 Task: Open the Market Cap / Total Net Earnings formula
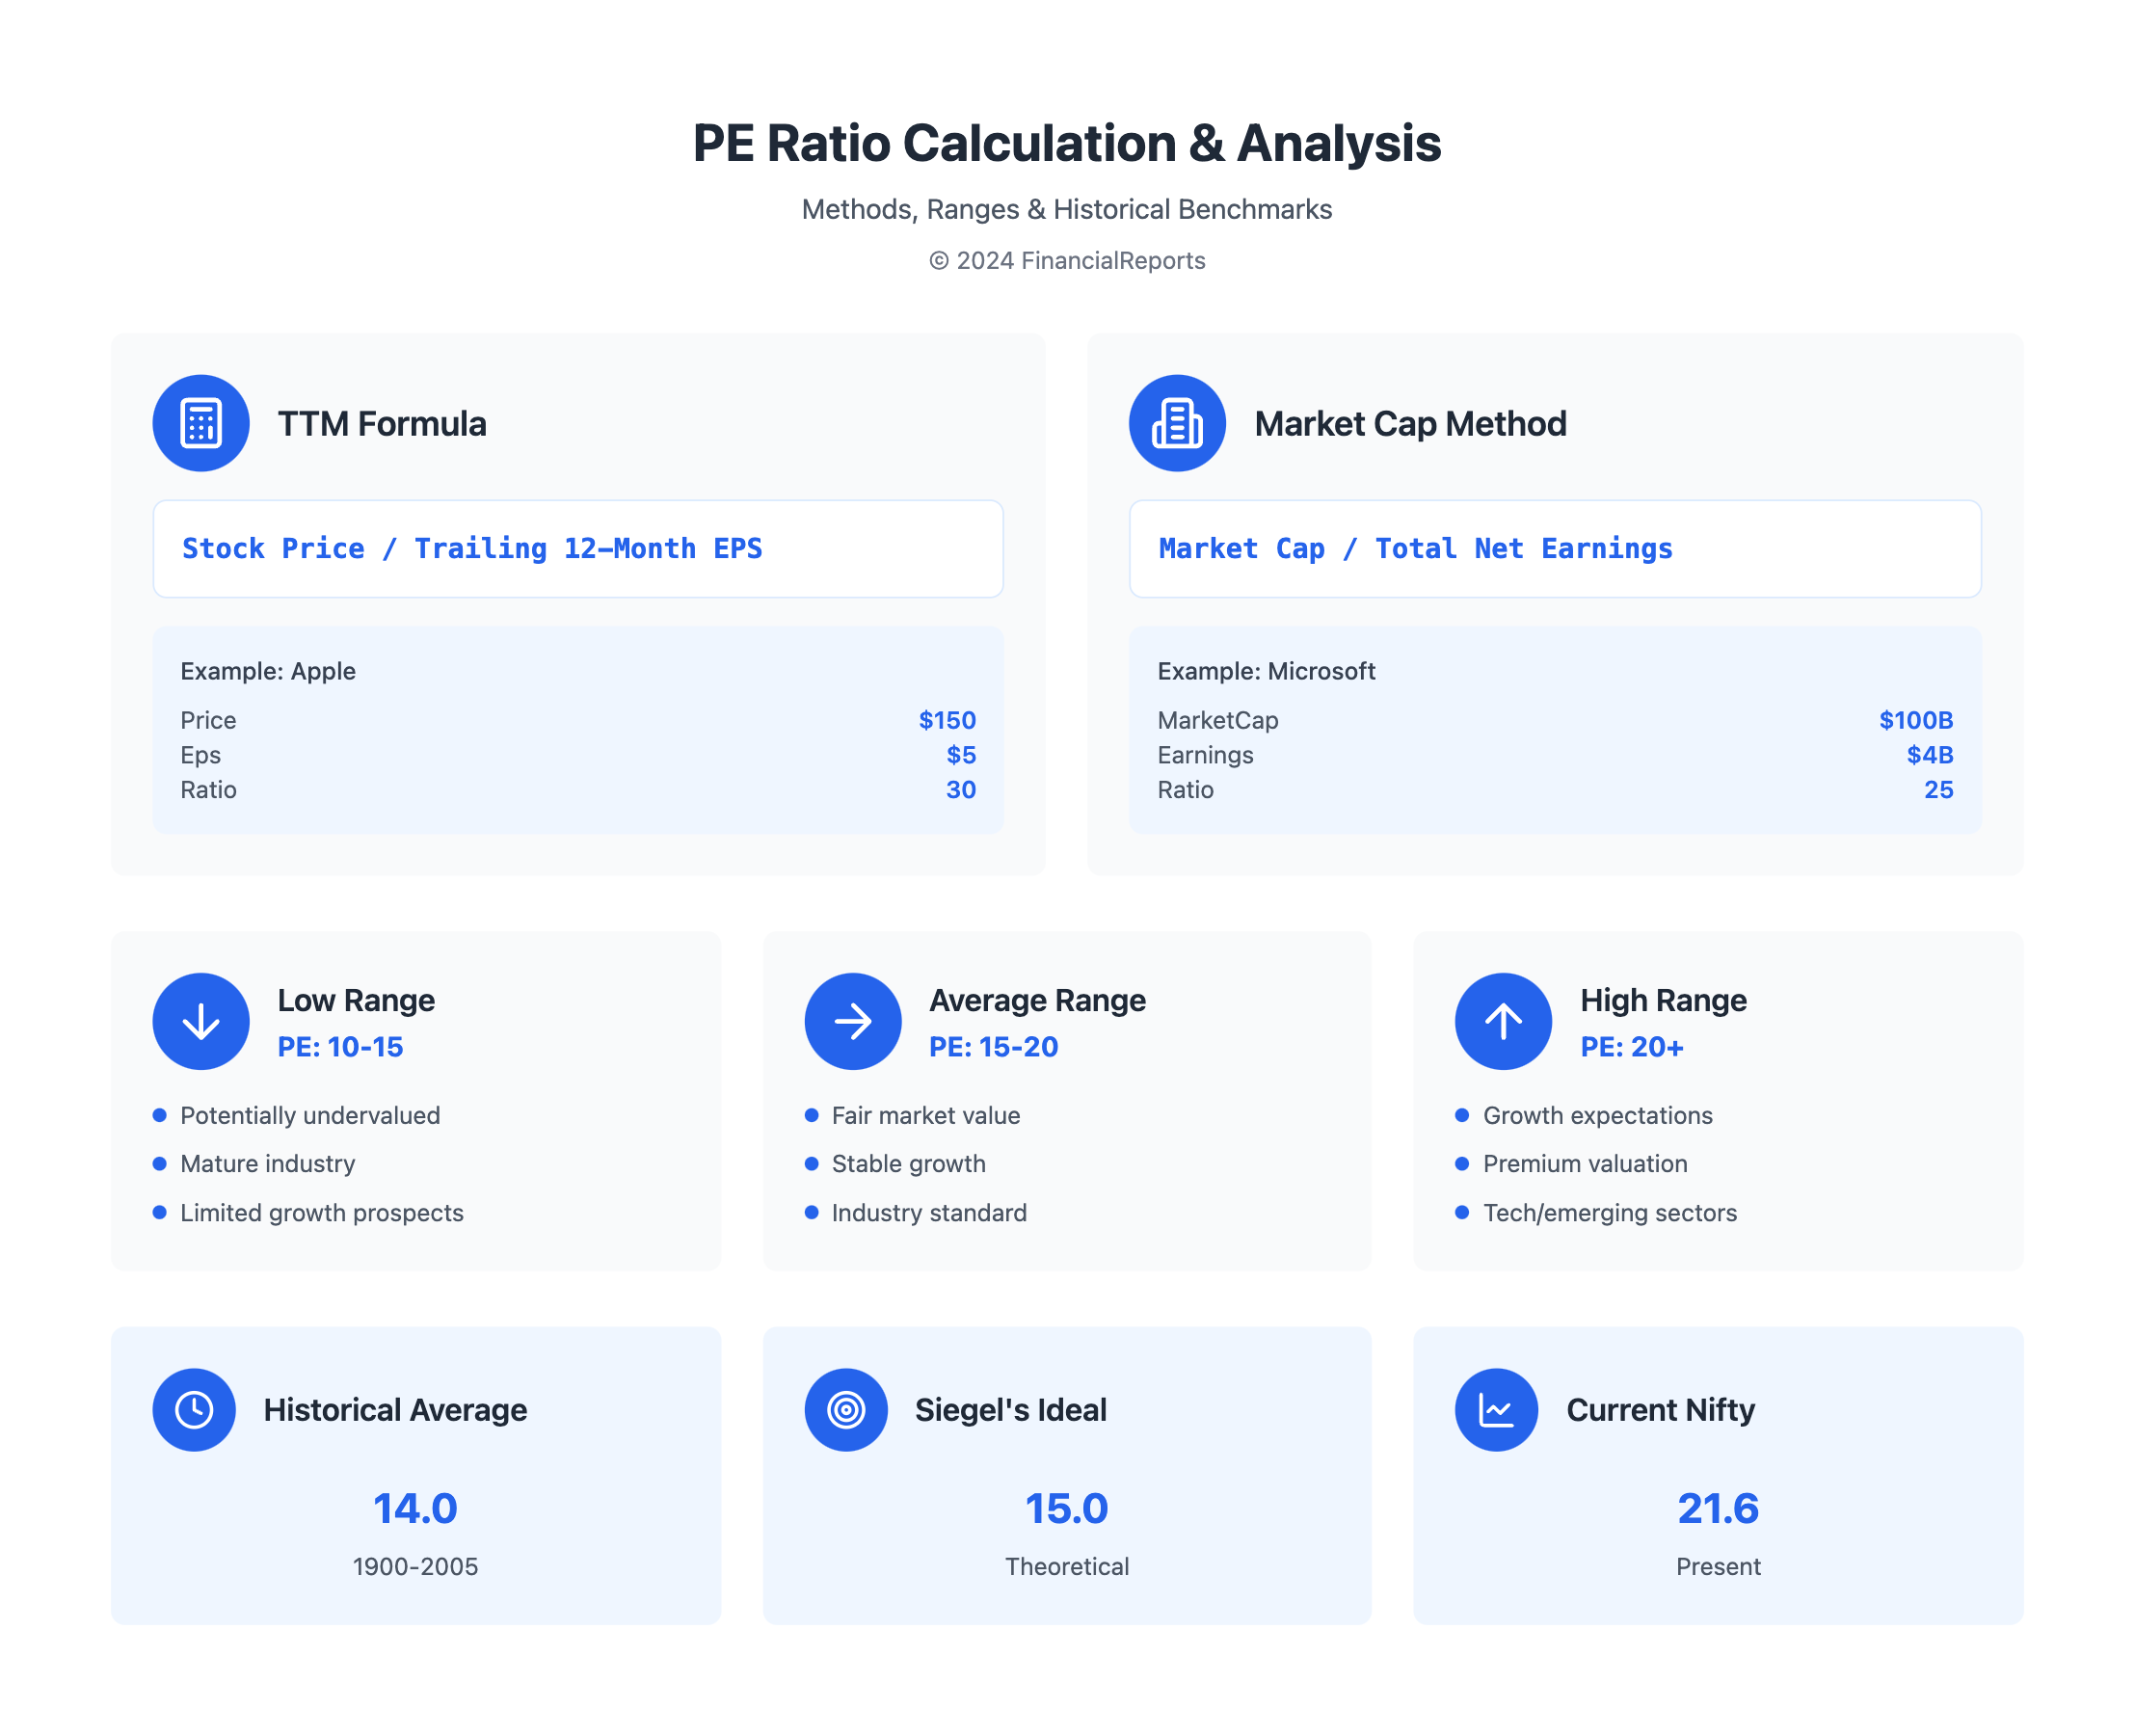[1415, 548]
